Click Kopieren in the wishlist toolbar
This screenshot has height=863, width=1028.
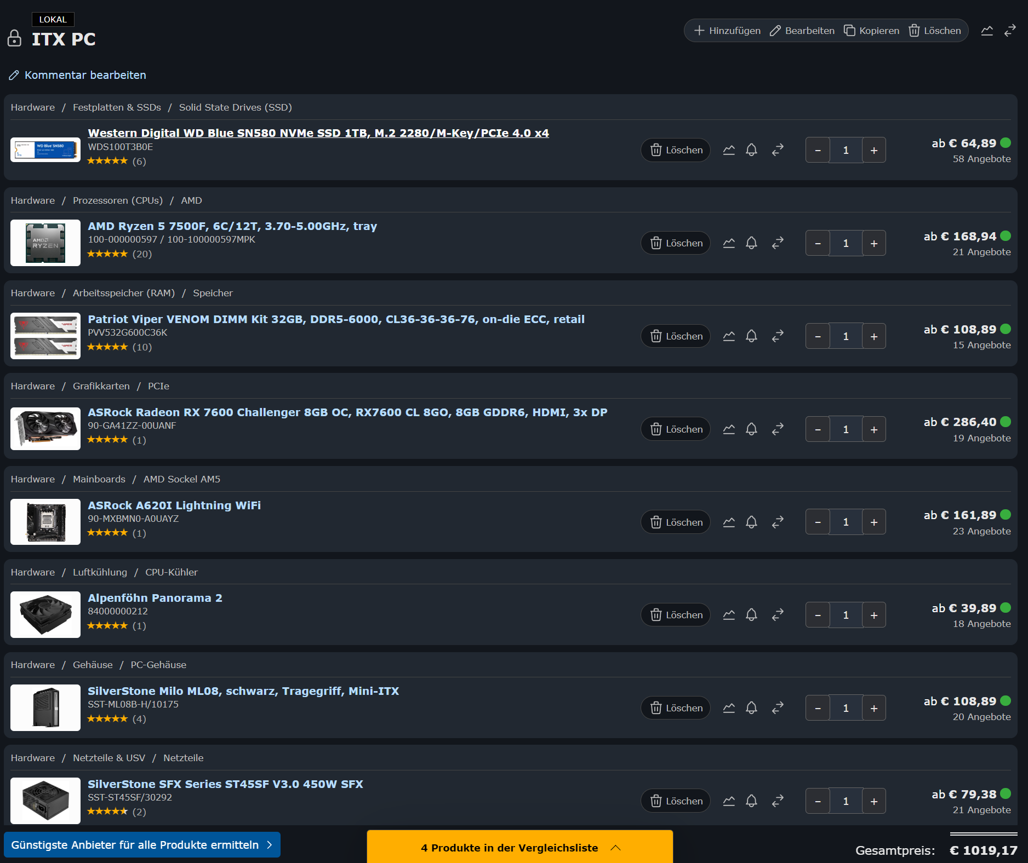coord(872,31)
